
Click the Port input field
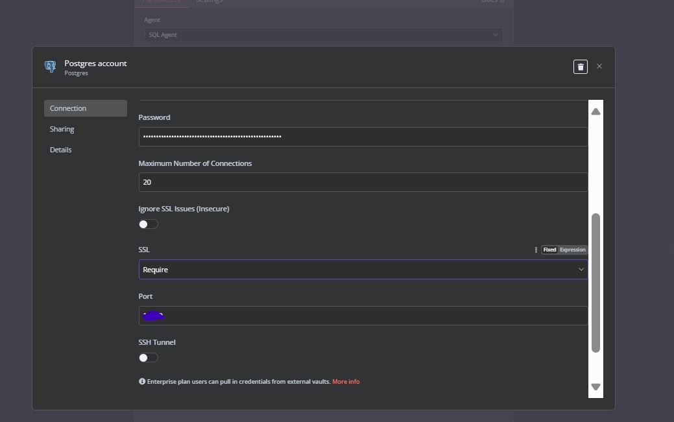tap(363, 316)
